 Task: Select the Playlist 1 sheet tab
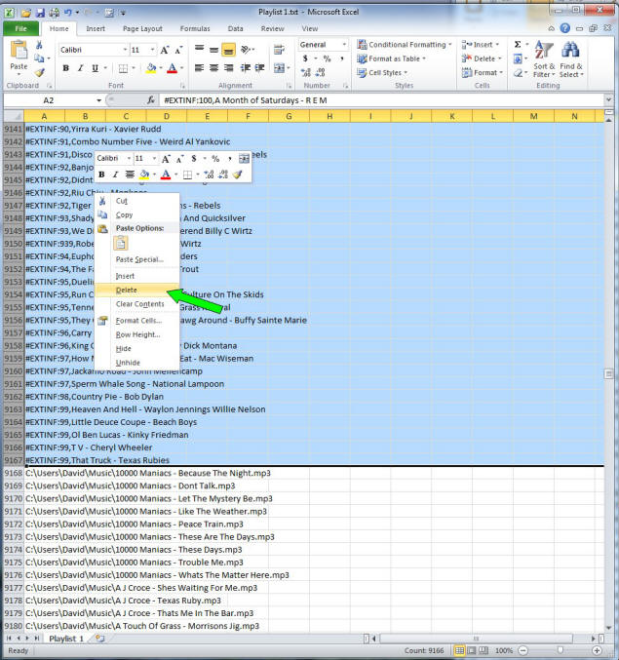66,639
